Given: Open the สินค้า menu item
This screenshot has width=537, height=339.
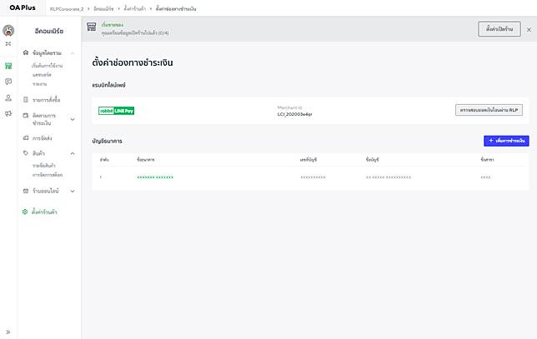Looking at the screenshot, I should tap(38, 153).
